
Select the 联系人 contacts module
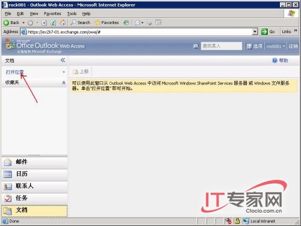click(34, 186)
